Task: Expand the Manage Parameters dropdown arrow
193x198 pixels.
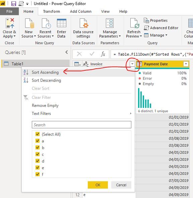Action: (x=120, y=36)
